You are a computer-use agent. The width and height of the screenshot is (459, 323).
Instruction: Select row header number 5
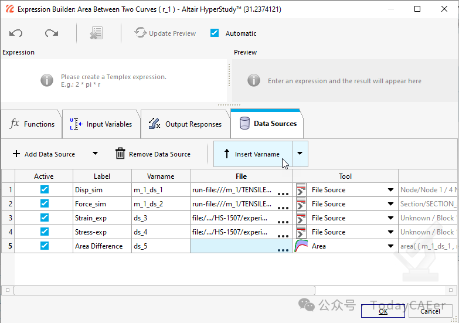click(8, 246)
